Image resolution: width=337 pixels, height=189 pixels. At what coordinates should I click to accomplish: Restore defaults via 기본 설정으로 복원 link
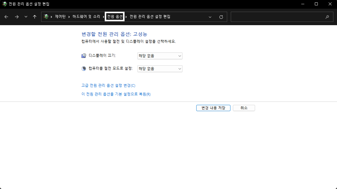(x=116, y=94)
